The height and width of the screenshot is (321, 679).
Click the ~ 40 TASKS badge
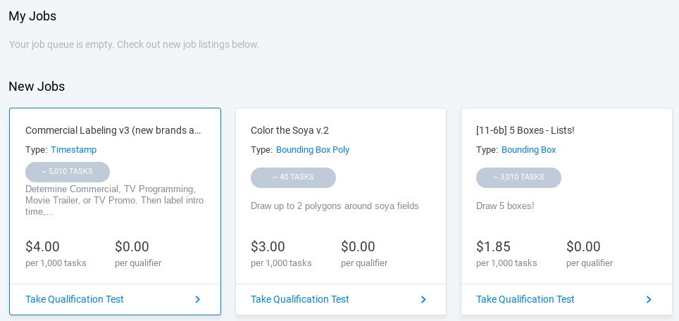pyautogui.click(x=293, y=177)
